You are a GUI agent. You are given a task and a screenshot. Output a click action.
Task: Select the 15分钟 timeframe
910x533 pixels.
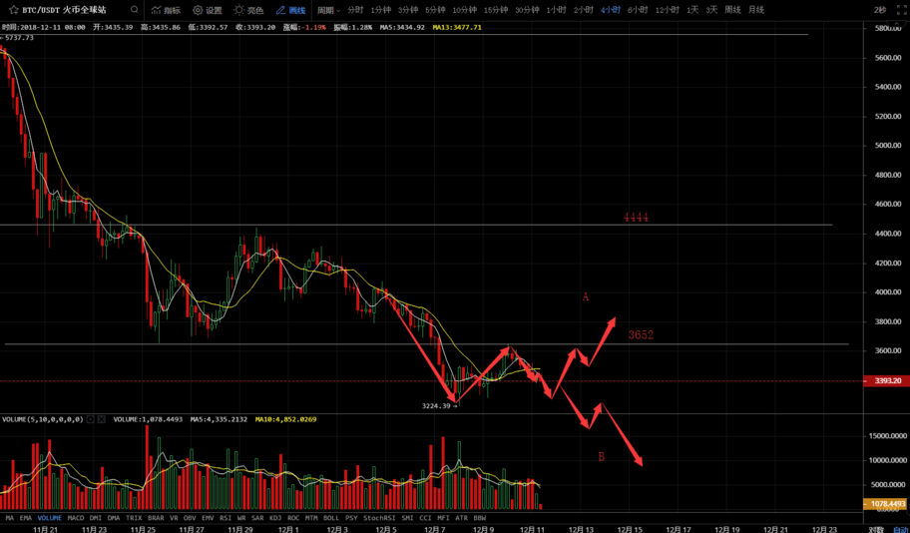pyautogui.click(x=495, y=10)
